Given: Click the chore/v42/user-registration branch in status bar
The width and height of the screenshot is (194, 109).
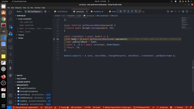Looking at the screenshot, I should tap(25, 107).
